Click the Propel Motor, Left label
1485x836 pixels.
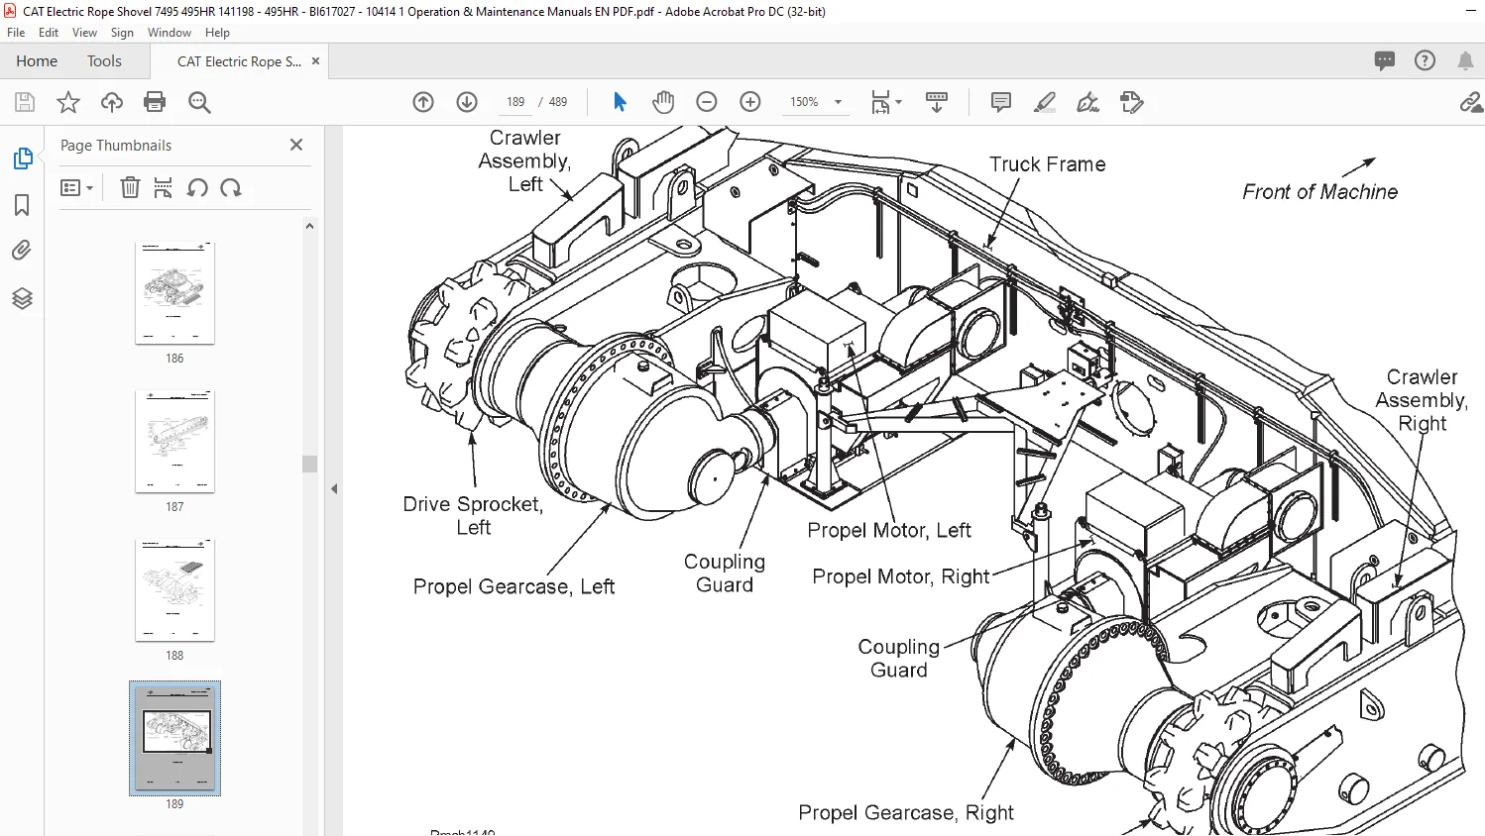click(x=889, y=530)
